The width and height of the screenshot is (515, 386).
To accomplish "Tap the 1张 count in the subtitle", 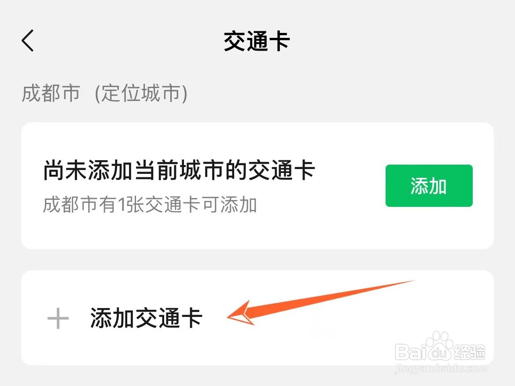I will 131,205.
